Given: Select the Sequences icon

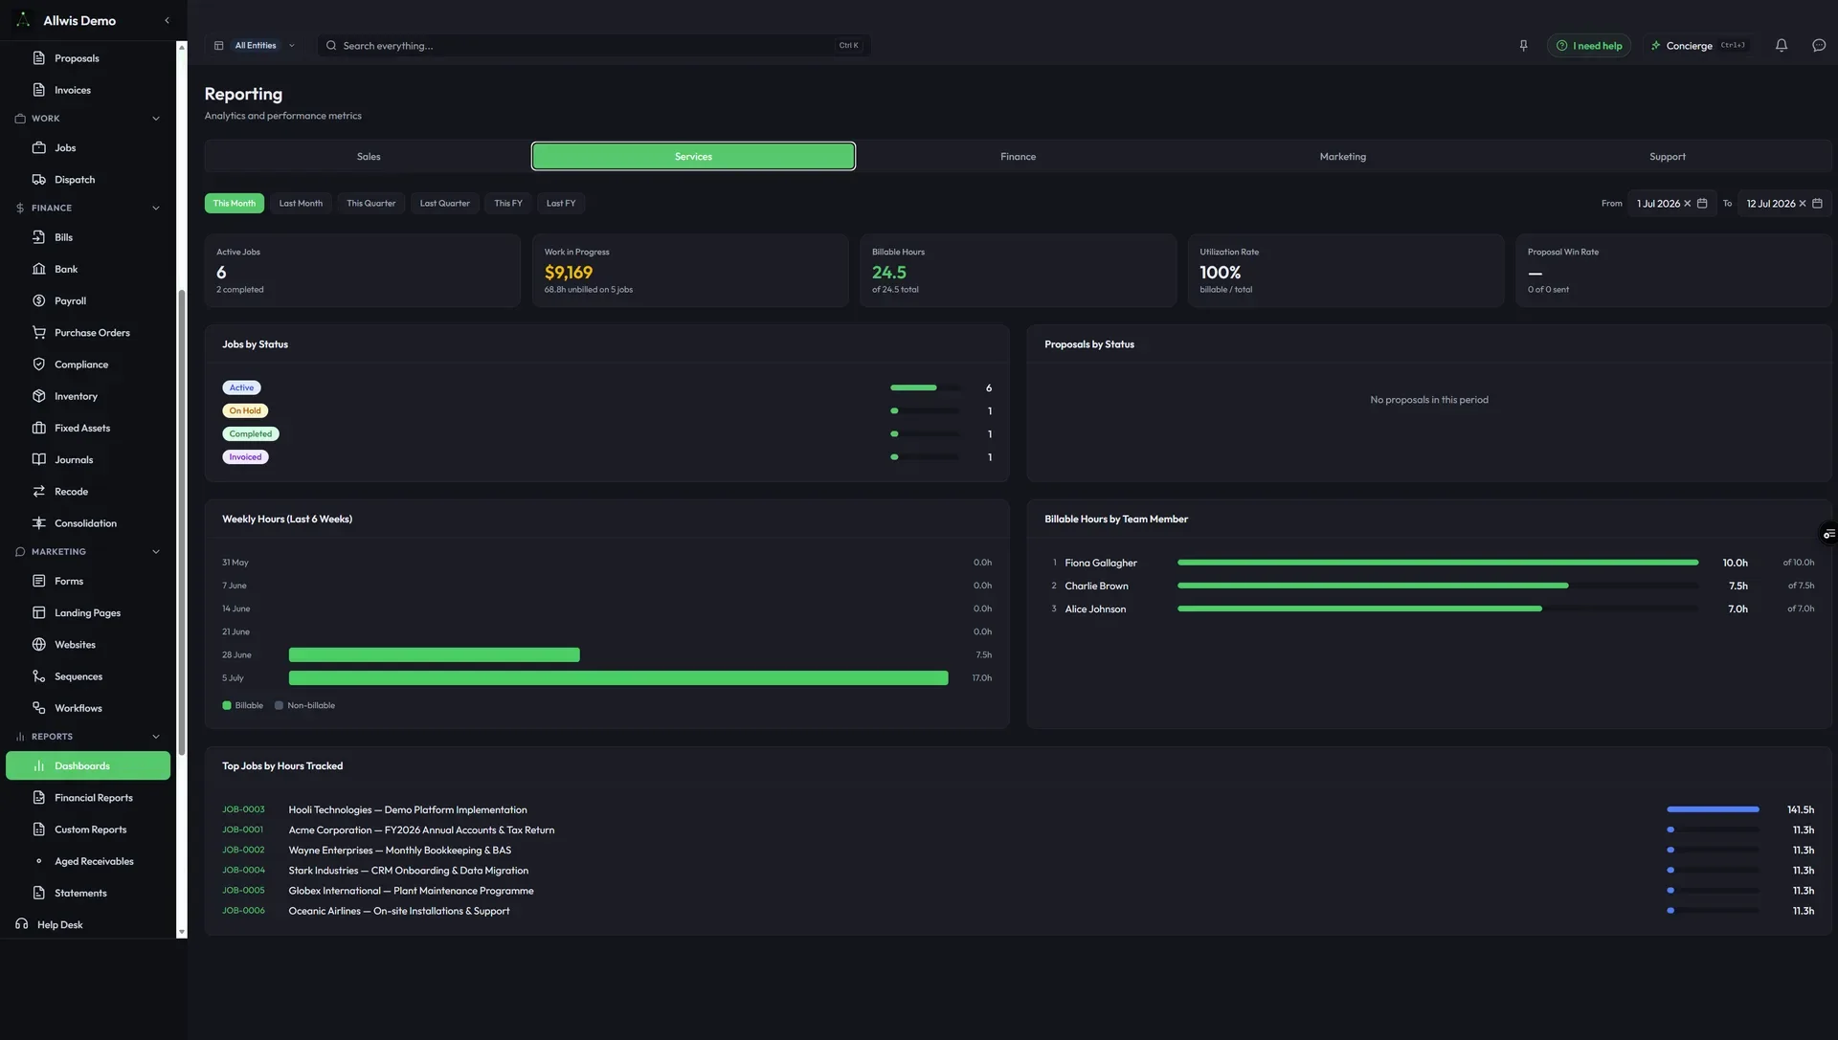Looking at the screenshot, I should pos(39,676).
